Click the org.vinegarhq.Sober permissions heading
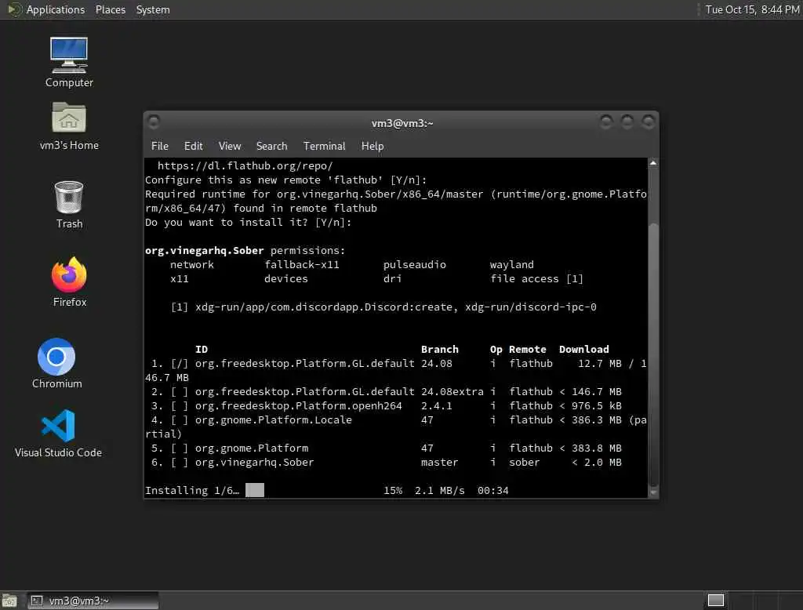The image size is (803, 610). 245,250
